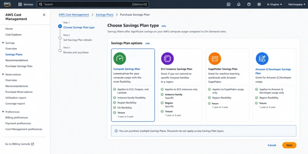Click the AWS logo in top bar
This screenshot has height=154, width=308.
(x=7, y=4)
